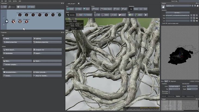Expand the Growth wind direction dropdown
Image resolution: width=199 pixels, height=112 pixels.
[192, 86]
